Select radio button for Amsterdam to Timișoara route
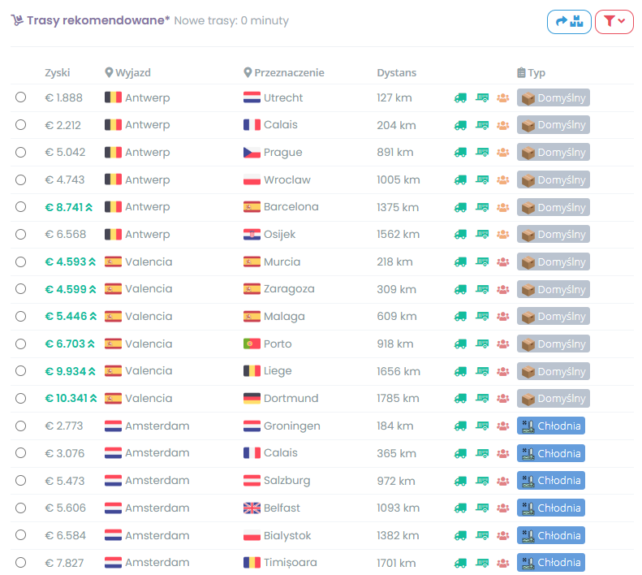 tap(20, 562)
